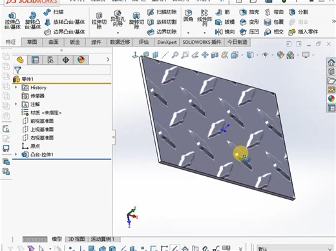Click the 拔模 draft tool
The height and width of the screenshot is (251, 336).
[x=225, y=22]
